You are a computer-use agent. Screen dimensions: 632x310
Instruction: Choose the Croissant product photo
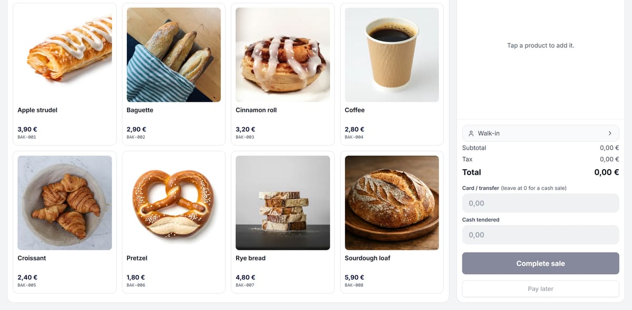click(x=65, y=203)
